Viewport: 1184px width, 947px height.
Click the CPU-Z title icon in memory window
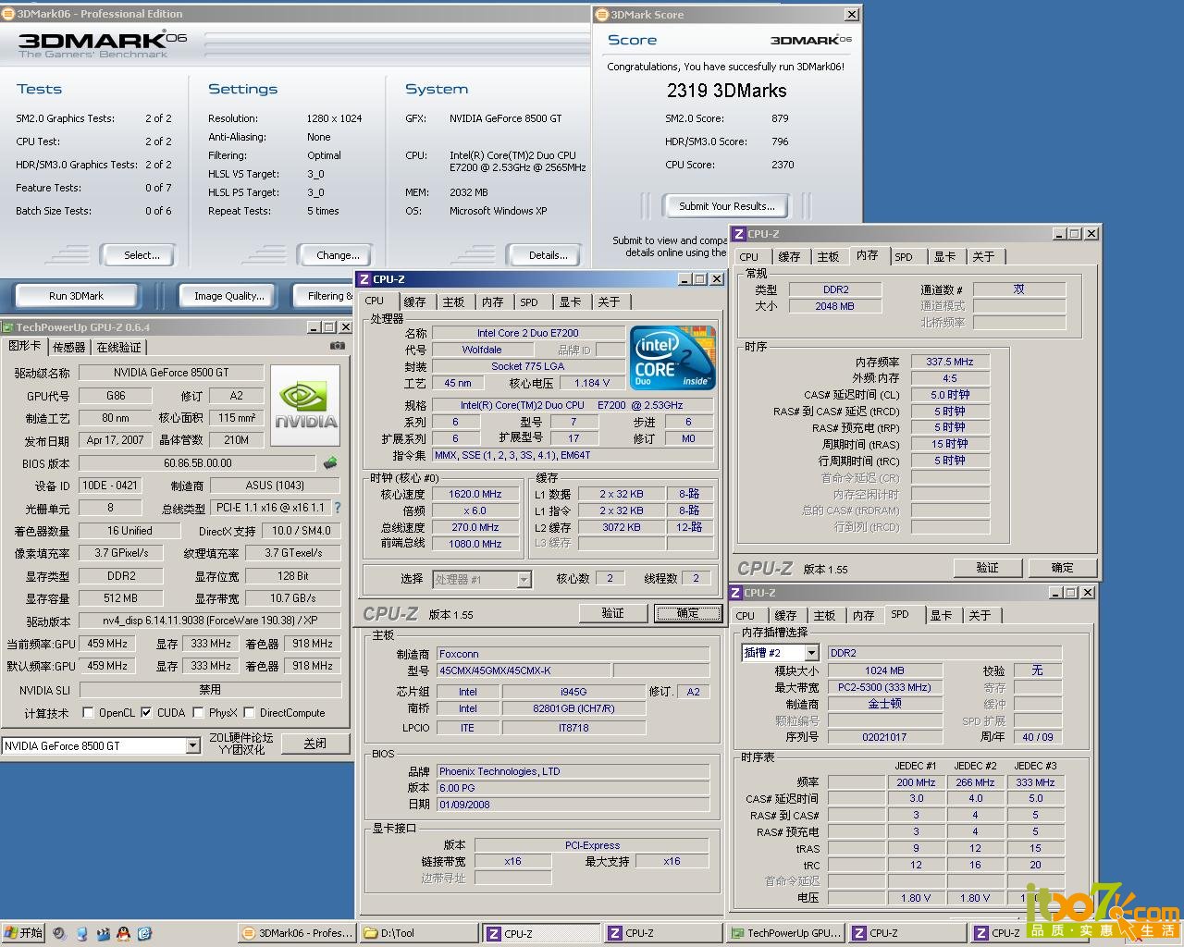[739, 234]
